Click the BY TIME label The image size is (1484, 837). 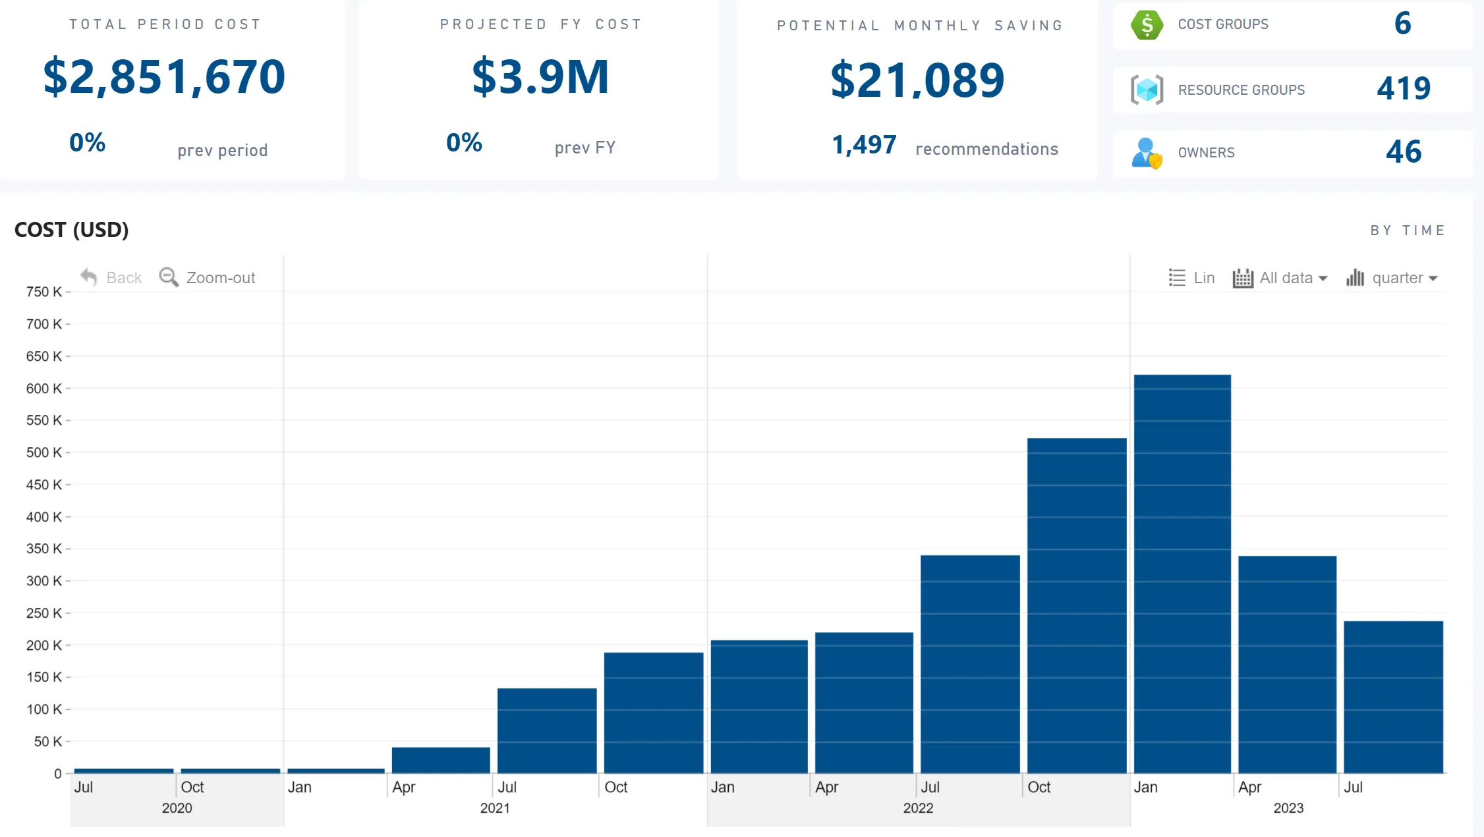(1408, 230)
